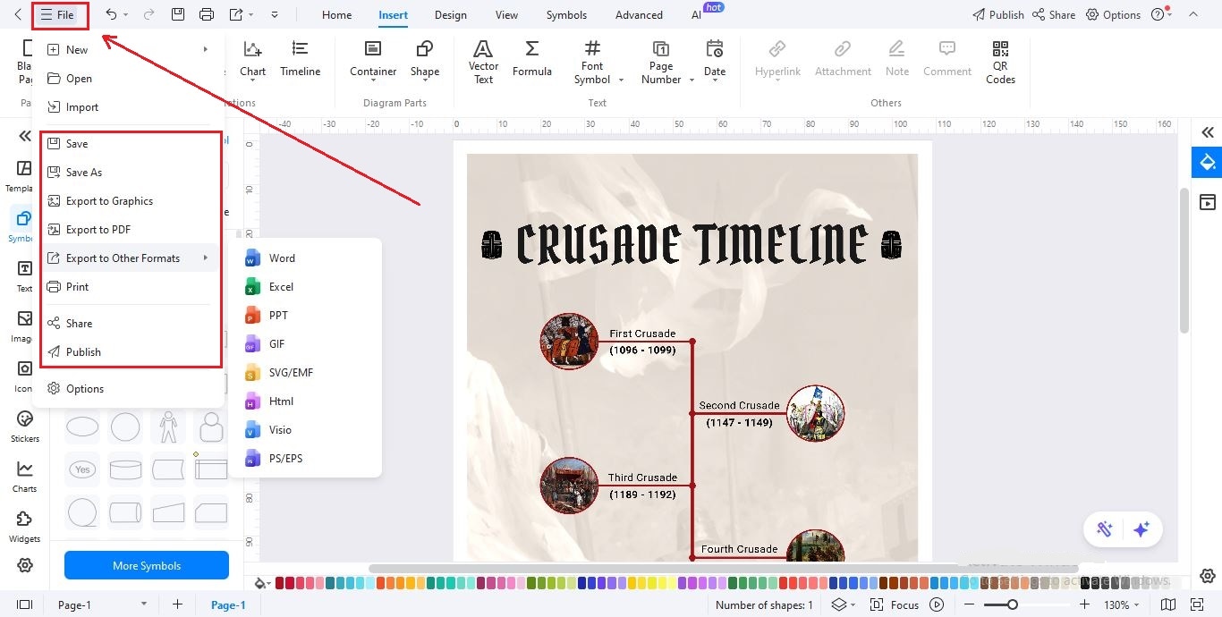Open the Widgets sidebar panel
The image size is (1222, 617).
(24, 526)
